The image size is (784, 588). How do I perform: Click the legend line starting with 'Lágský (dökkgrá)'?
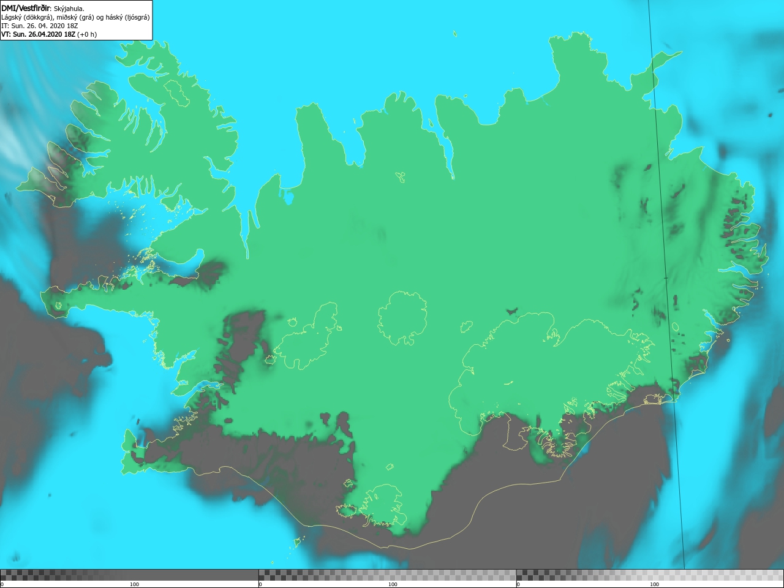[75, 17]
